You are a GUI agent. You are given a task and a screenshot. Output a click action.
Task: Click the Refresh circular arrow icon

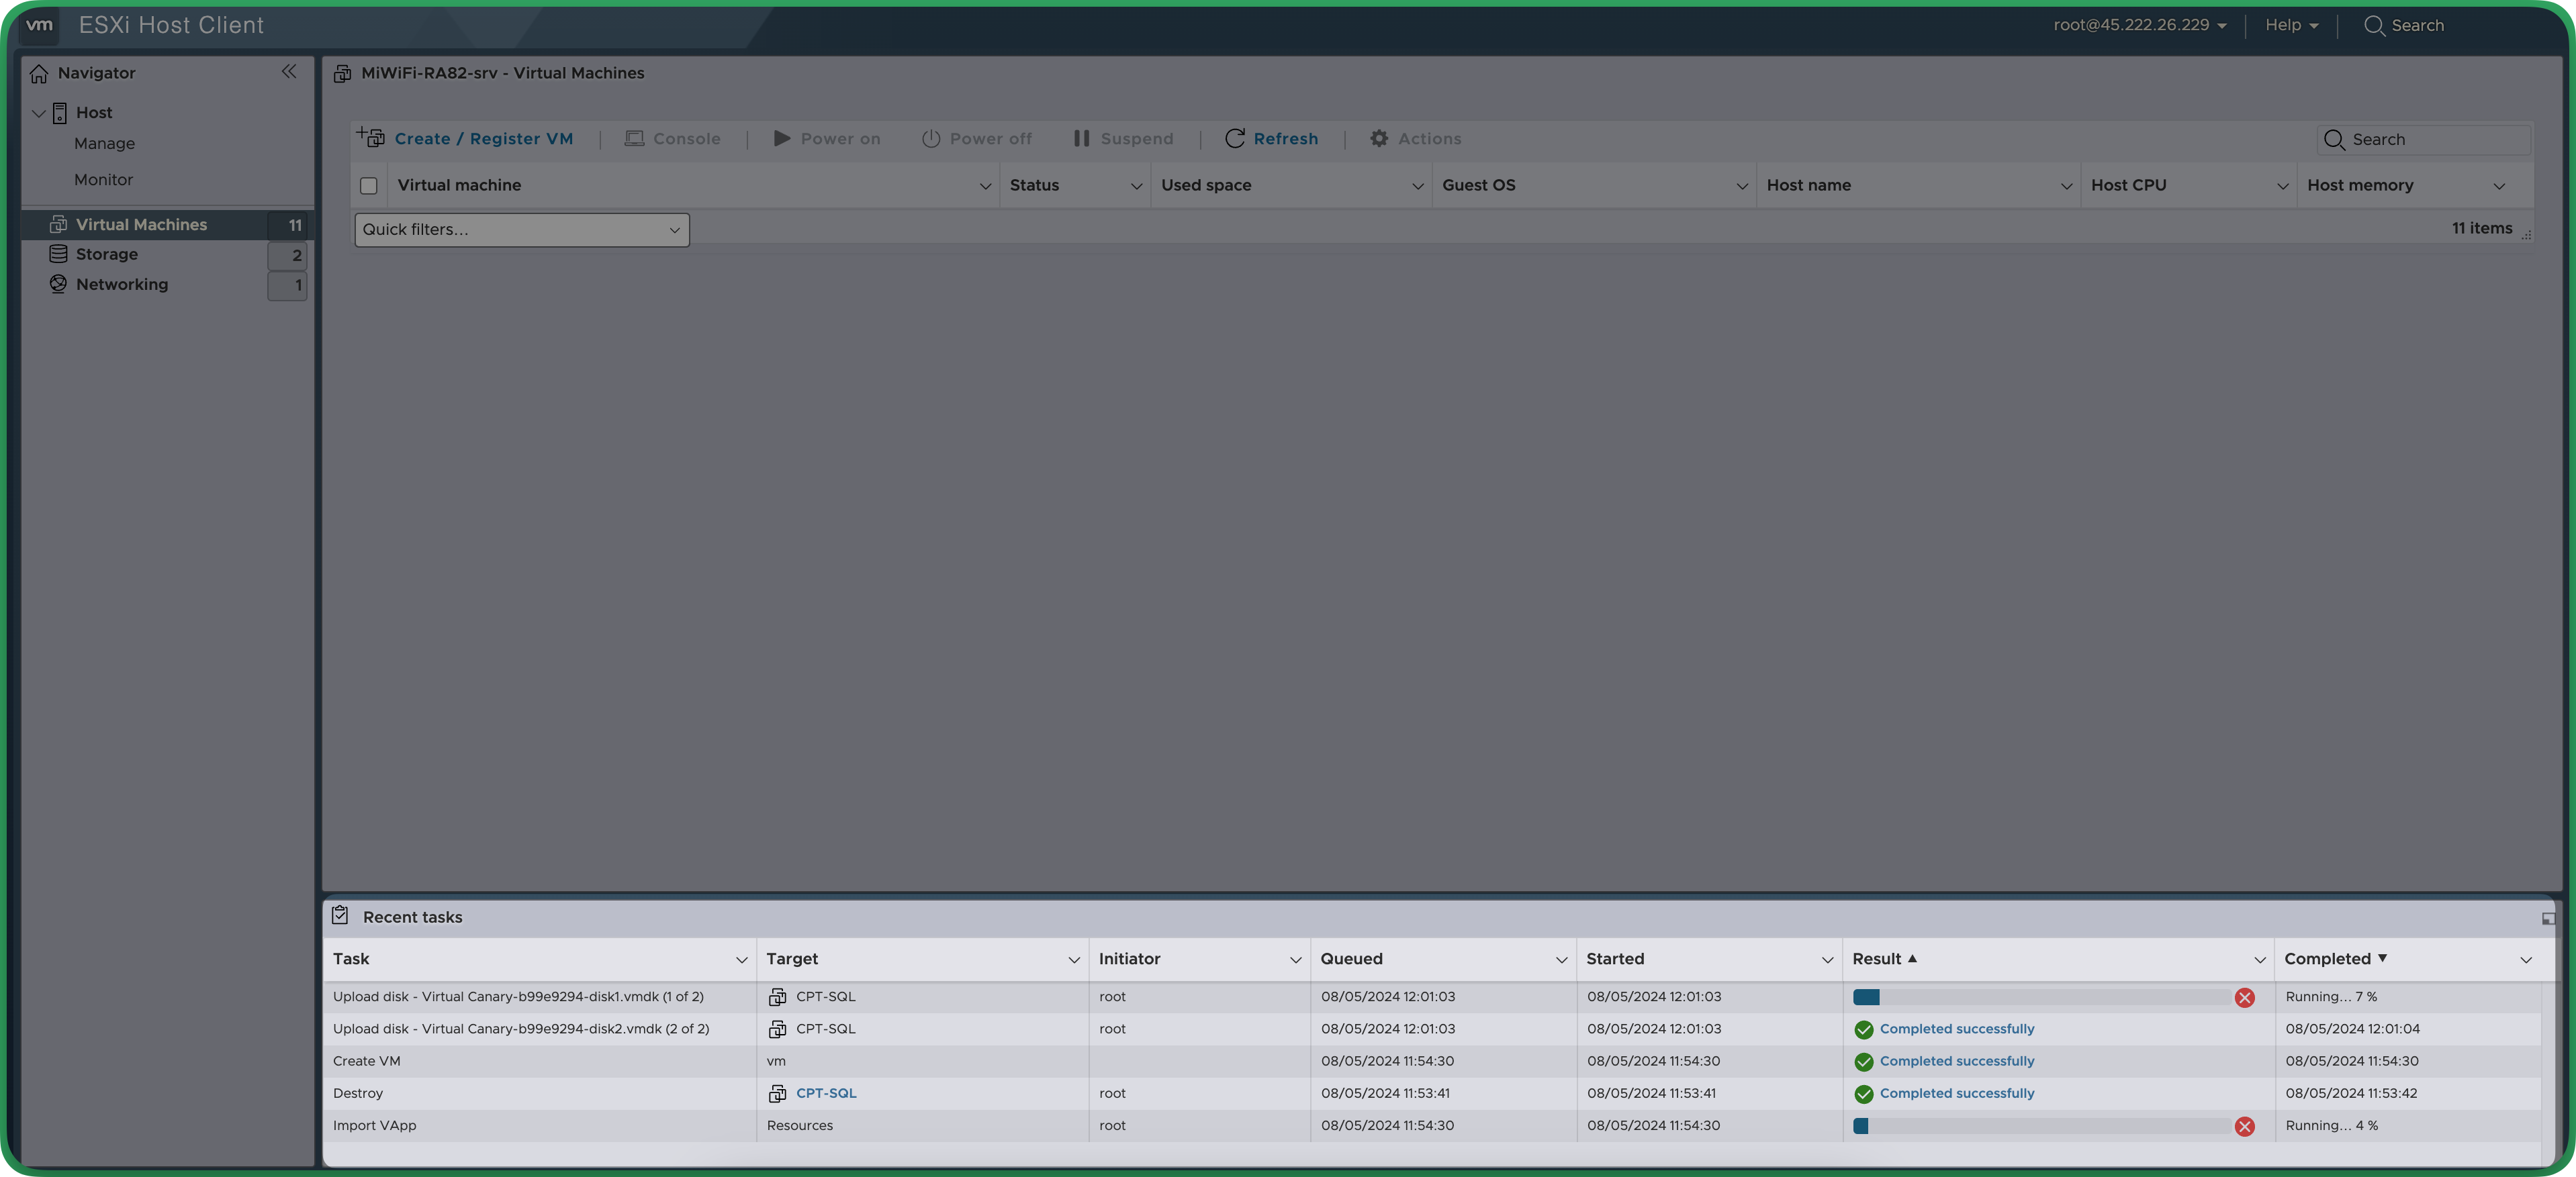[1235, 139]
